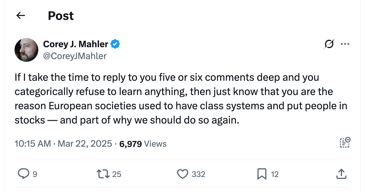Like the post with the heart icon
Image resolution: width=368 pixels, height=193 pixels.
[183, 174]
